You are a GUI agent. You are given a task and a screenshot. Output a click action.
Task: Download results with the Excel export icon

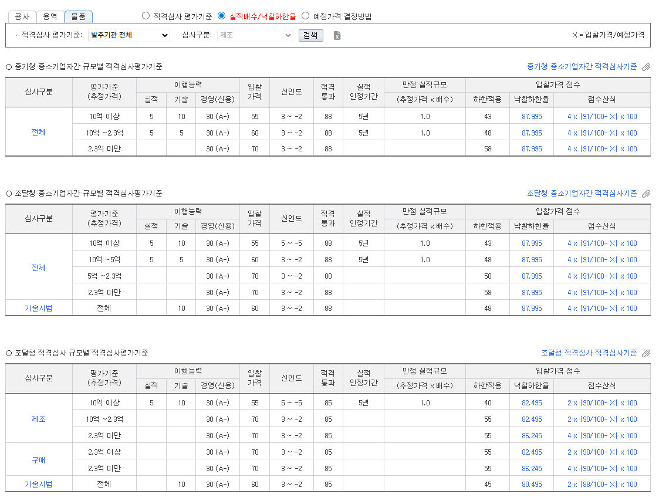pos(337,35)
